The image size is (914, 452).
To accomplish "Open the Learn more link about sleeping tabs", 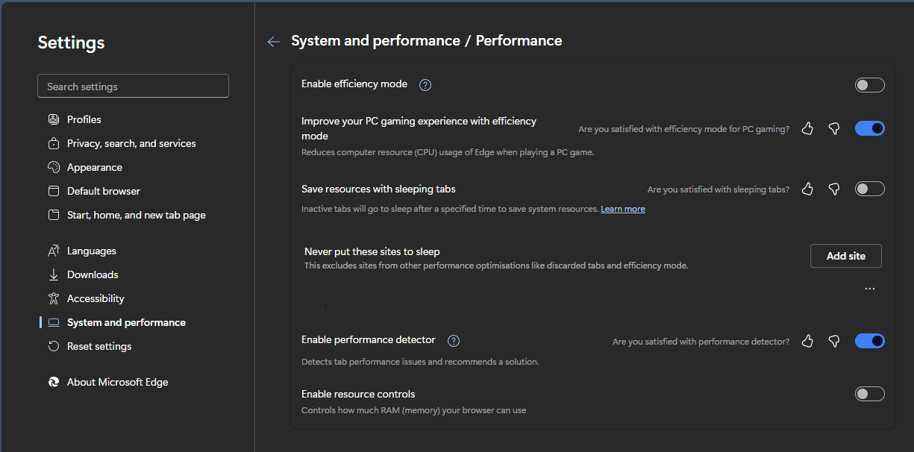I will (x=622, y=208).
